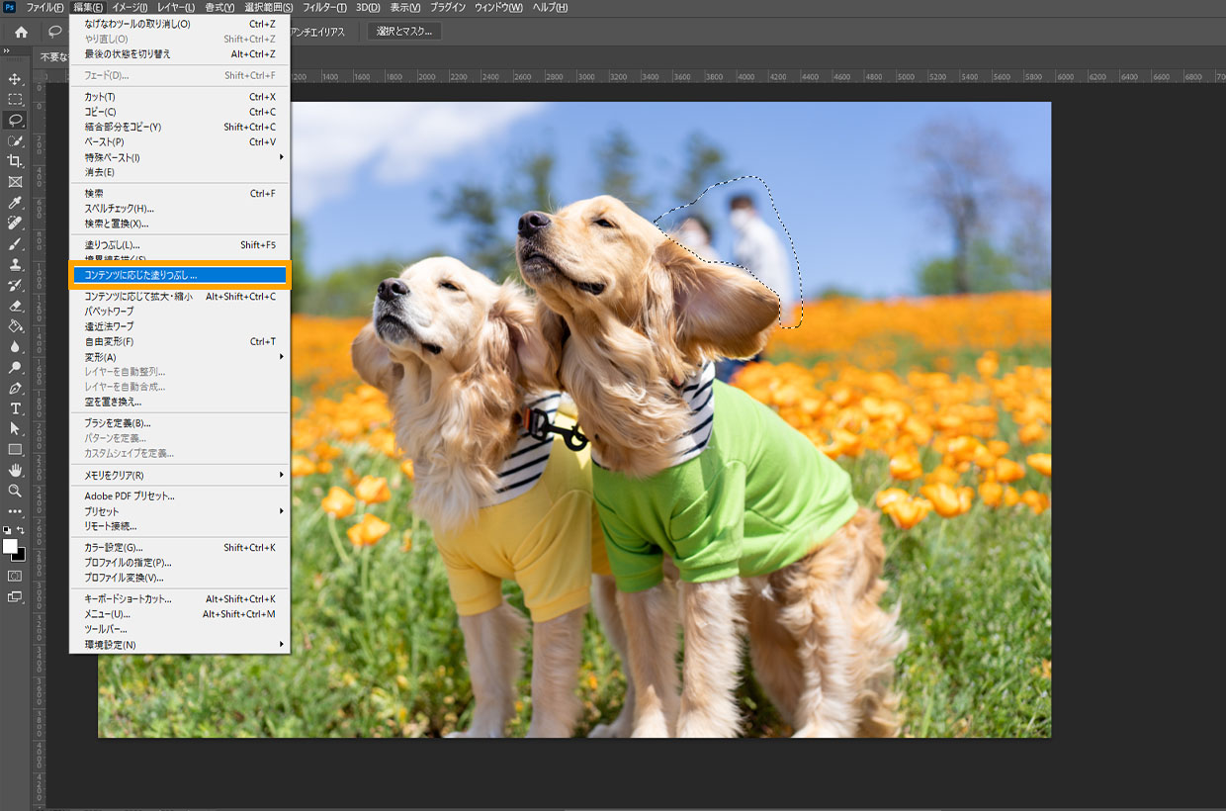Select the Clone Stamp tool
The image size is (1226, 811).
pyautogui.click(x=15, y=264)
